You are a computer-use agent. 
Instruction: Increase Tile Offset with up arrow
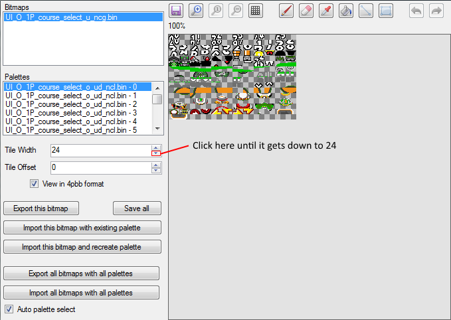click(155, 165)
